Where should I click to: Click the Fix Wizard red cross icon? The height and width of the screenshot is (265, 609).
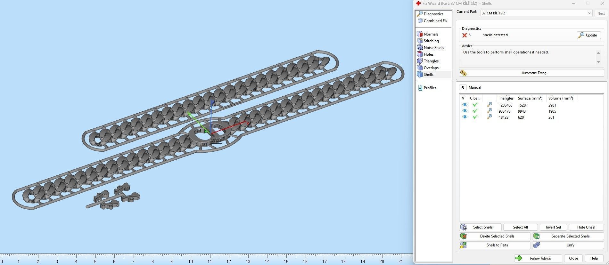tap(418, 4)
